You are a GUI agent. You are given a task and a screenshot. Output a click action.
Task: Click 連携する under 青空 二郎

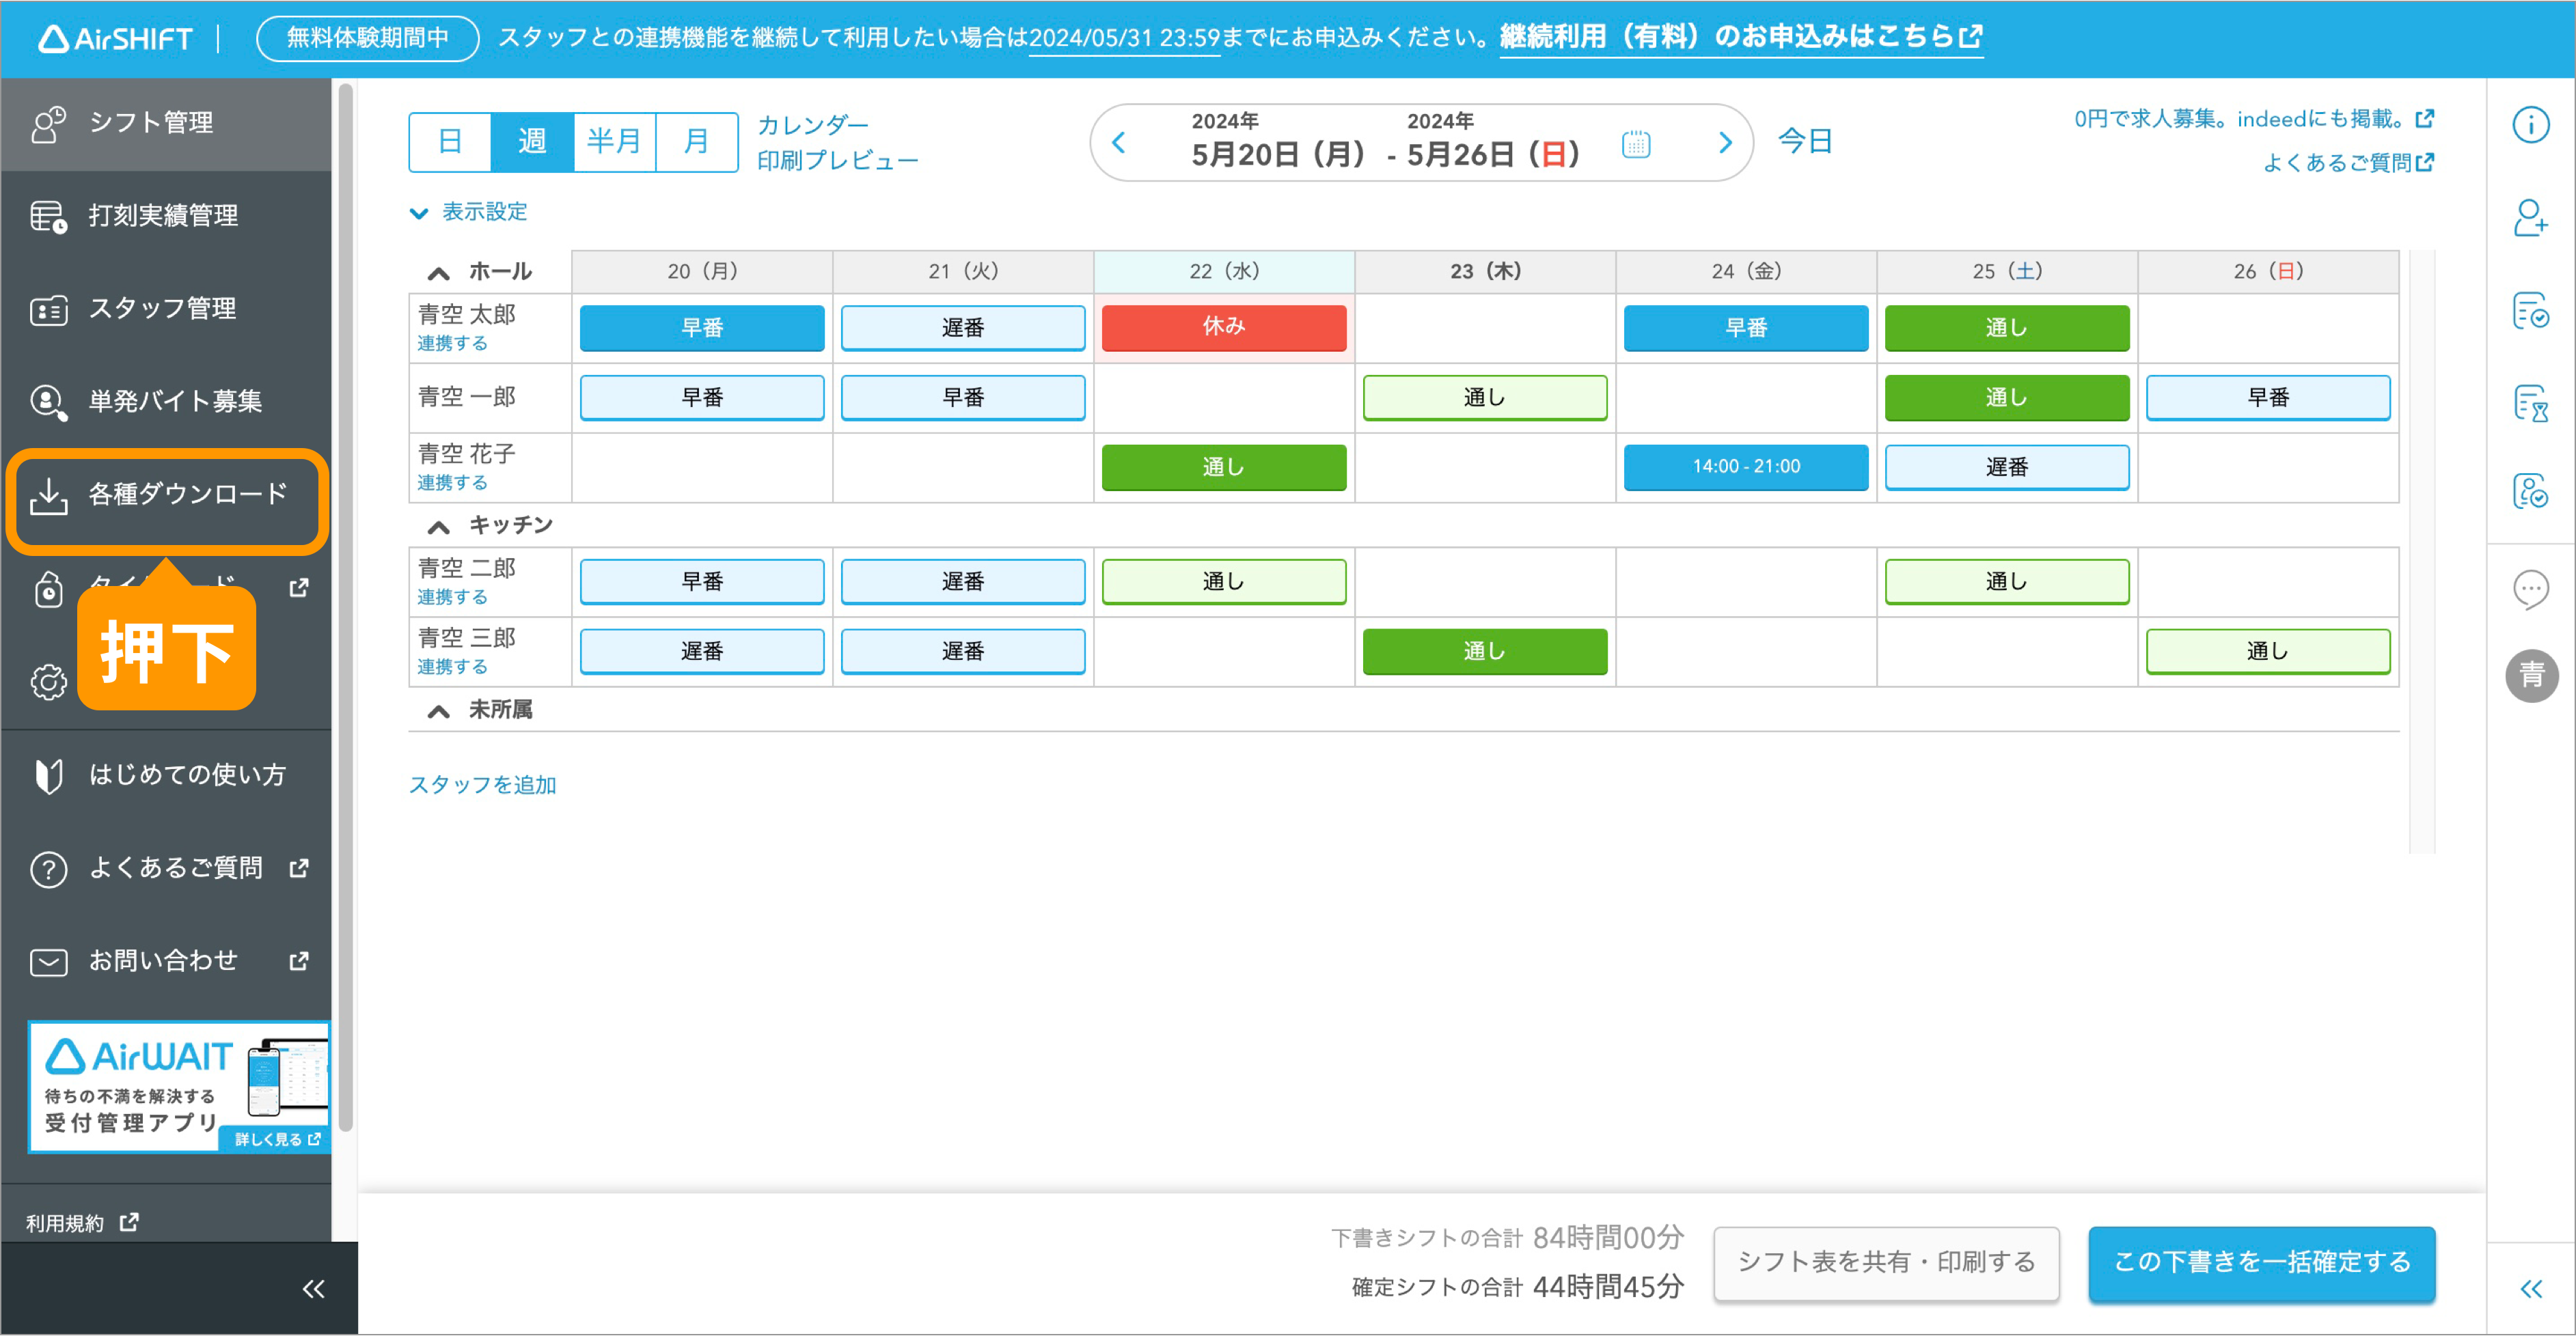[x=452, y=598]
